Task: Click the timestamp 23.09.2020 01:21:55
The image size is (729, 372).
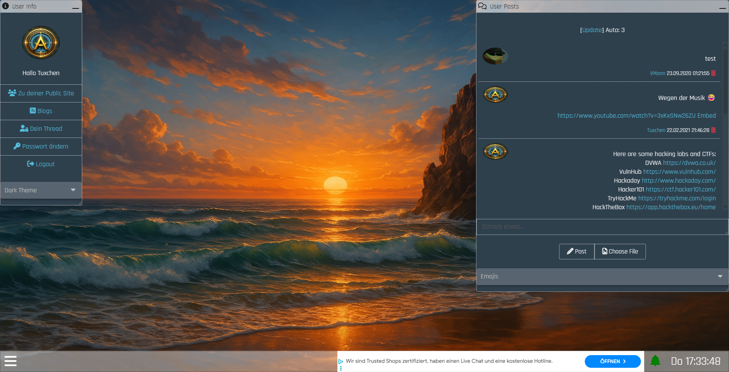Action: [x=688, y=73]
